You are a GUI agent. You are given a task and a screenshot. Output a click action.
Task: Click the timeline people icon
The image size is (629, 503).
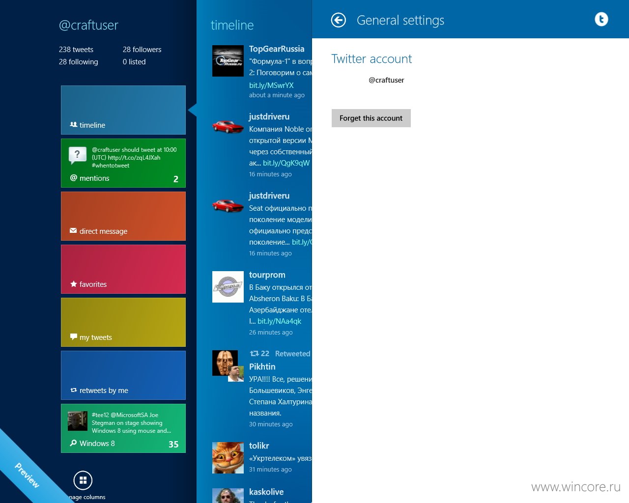coord(74,125)
